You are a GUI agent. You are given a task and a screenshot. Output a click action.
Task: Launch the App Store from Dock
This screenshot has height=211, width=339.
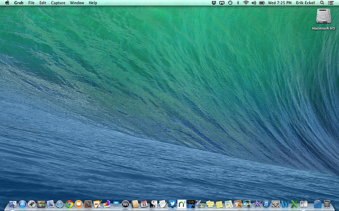click(22, 204)
